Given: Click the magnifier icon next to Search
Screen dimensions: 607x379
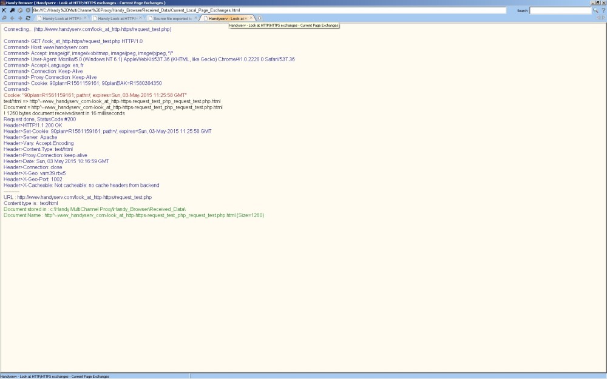Looking at the screenshot, I should [x=595, y=10].
